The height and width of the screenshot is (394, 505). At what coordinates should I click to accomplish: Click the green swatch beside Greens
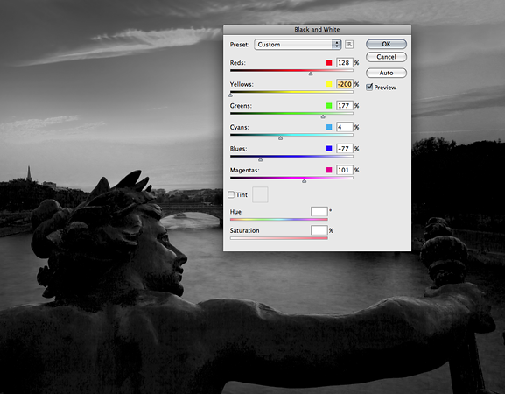click(329, 106)
